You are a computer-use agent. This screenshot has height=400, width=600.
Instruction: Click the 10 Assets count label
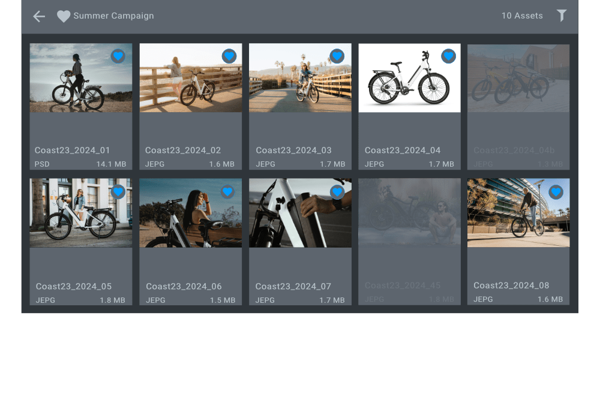tap(522, 16)
